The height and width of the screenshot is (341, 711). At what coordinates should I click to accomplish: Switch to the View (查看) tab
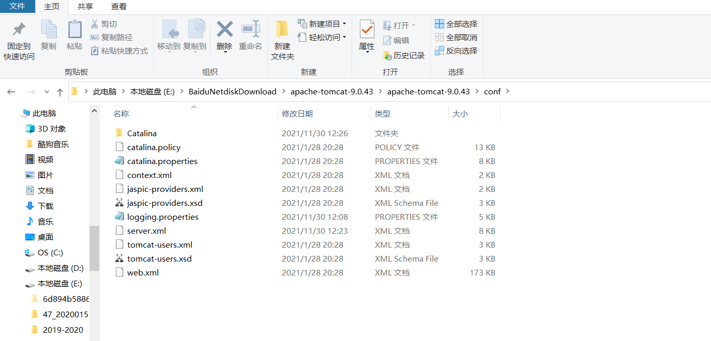click(119, 7)
